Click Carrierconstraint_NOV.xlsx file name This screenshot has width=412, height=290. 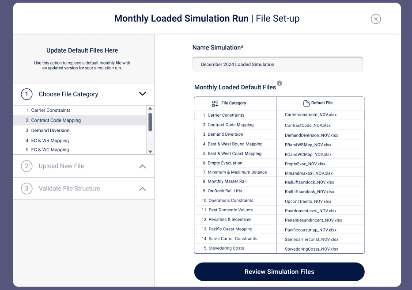pos(310,115)
